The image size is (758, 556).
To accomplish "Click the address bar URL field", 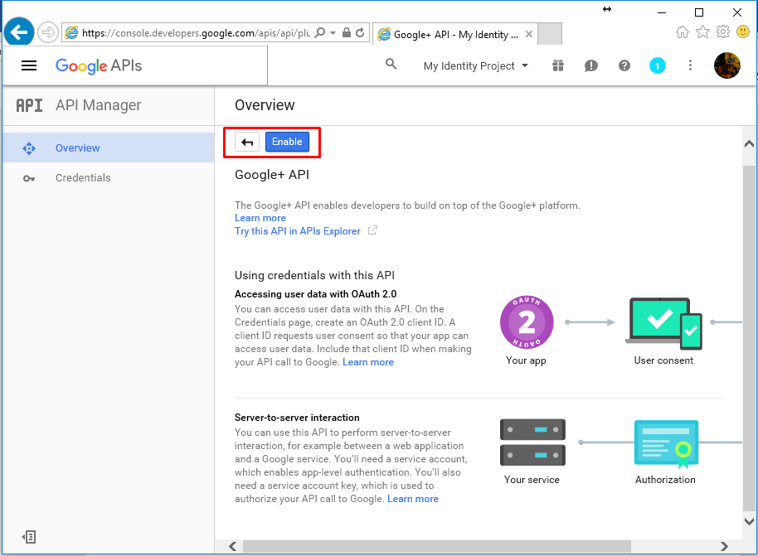I will [x=196, y=33].
